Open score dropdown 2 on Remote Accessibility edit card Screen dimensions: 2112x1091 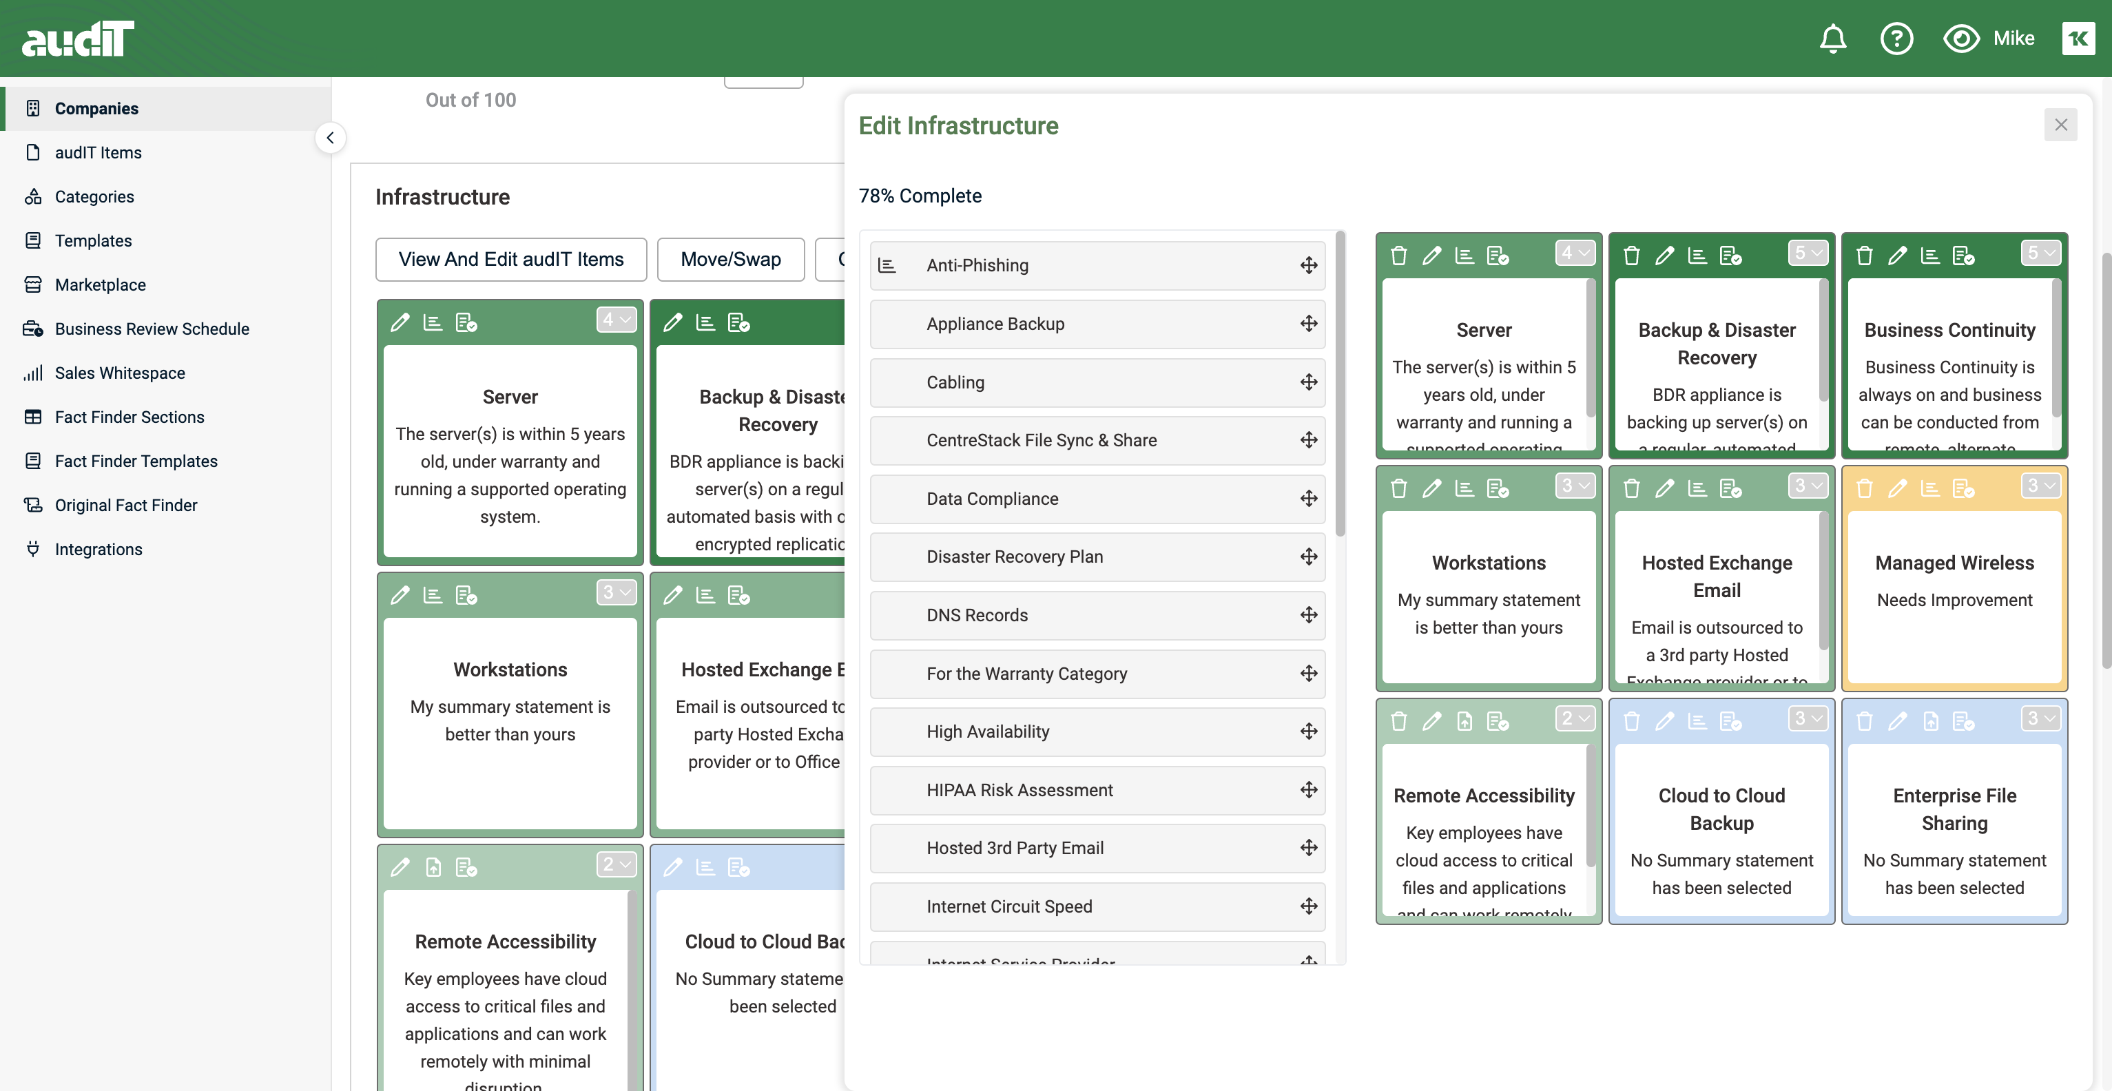1575,719
